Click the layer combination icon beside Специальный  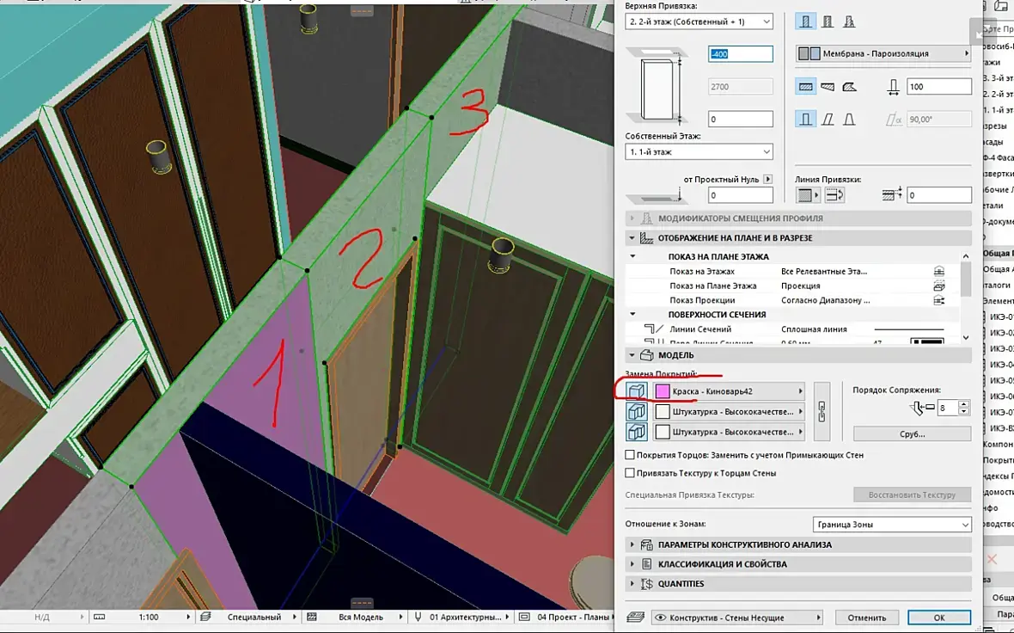pyautogui.click(x=205, y=617)
